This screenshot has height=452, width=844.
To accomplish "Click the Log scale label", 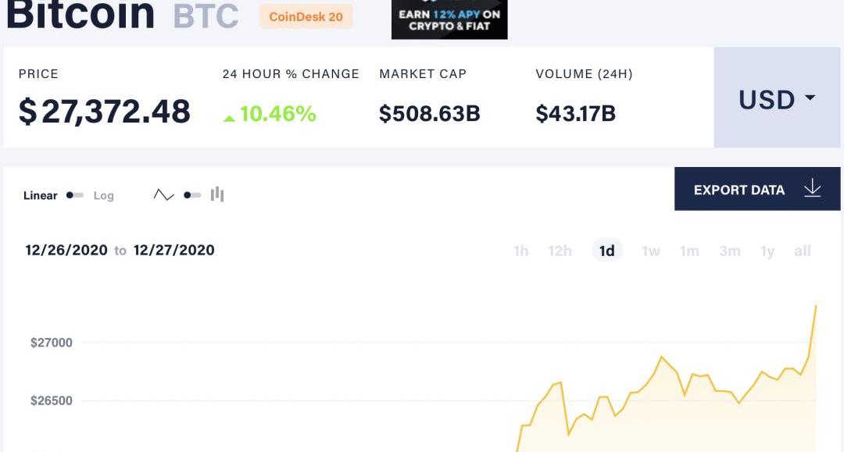I will (104, 196).
